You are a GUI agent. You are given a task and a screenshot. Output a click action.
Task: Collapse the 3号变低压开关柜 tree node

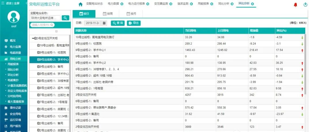tap(33, 39)
